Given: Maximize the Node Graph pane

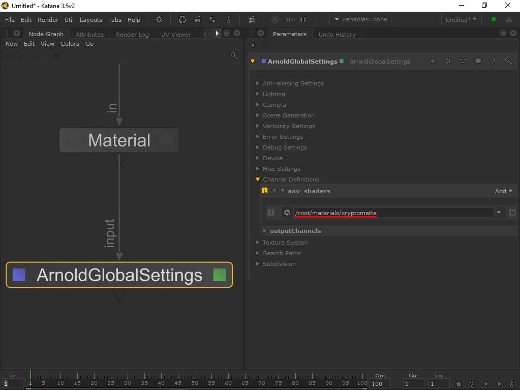Looking at the screenshot, I should [227, 33].
